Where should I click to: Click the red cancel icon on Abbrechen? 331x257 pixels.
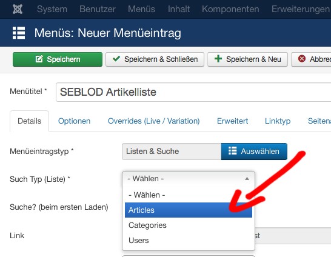pyautogui.click(x=302, y=58)
